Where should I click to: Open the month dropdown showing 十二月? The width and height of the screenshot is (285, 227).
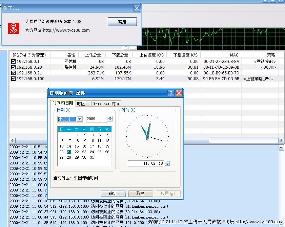(79, 119)
